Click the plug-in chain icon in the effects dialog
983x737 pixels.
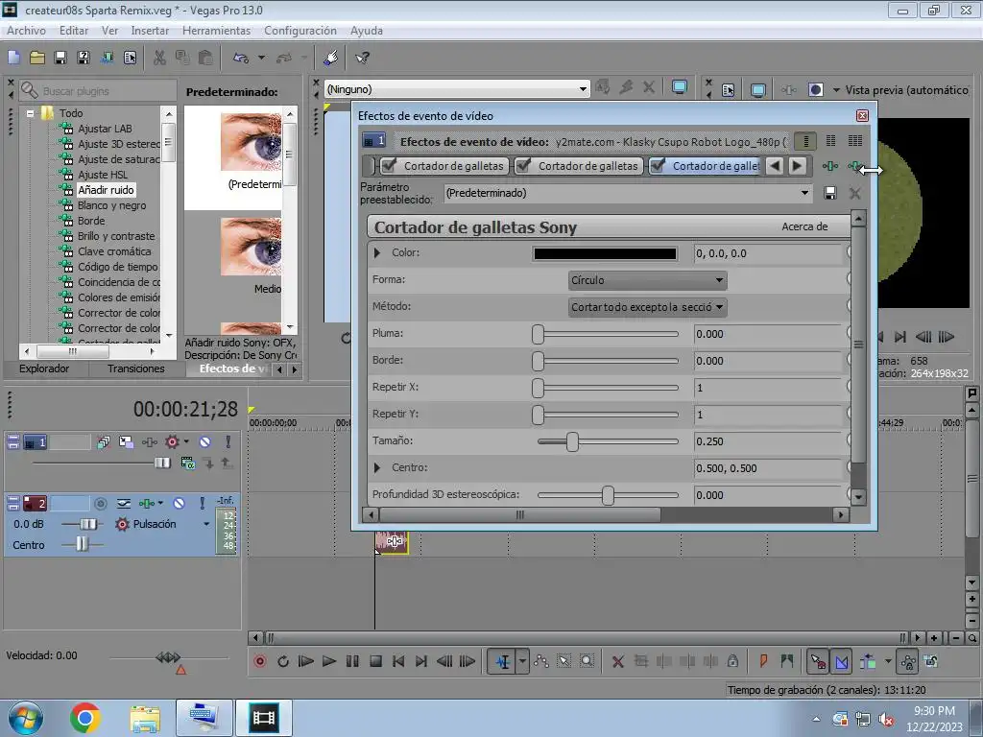(x=830, y=166)
